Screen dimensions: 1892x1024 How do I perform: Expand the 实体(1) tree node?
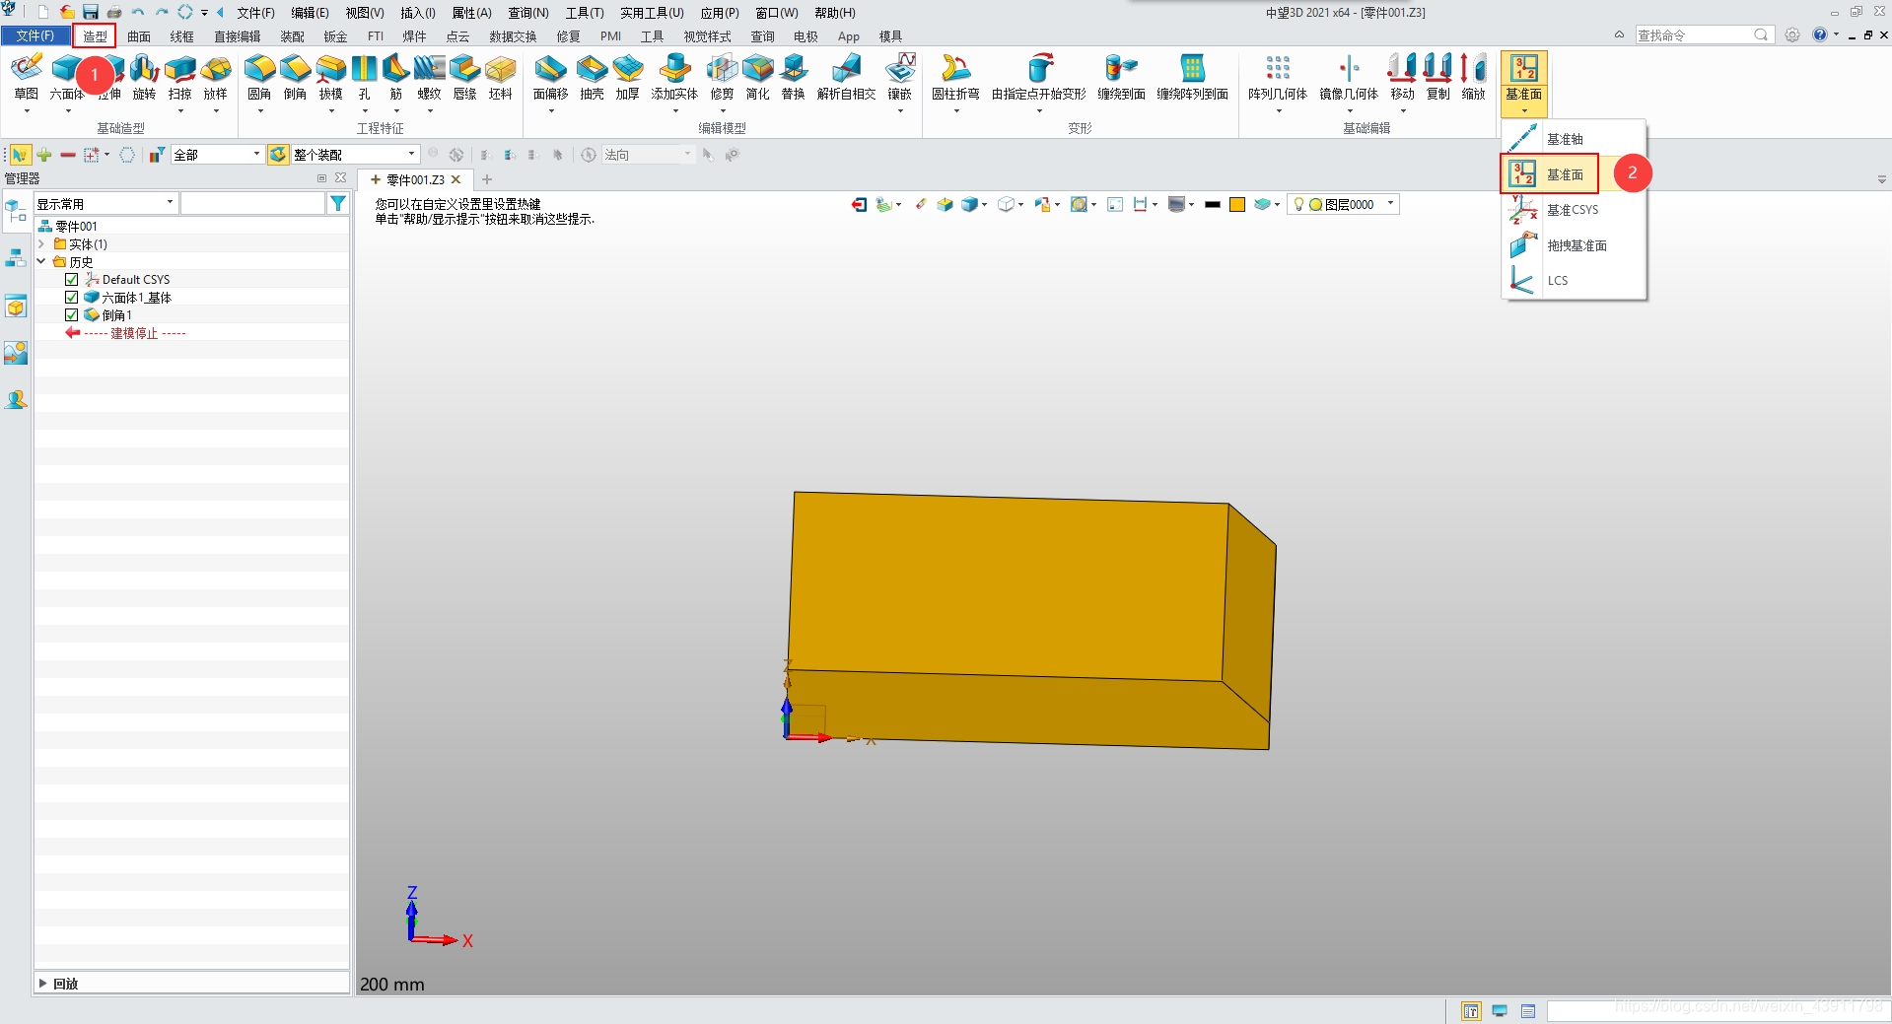tap(41, 243)
